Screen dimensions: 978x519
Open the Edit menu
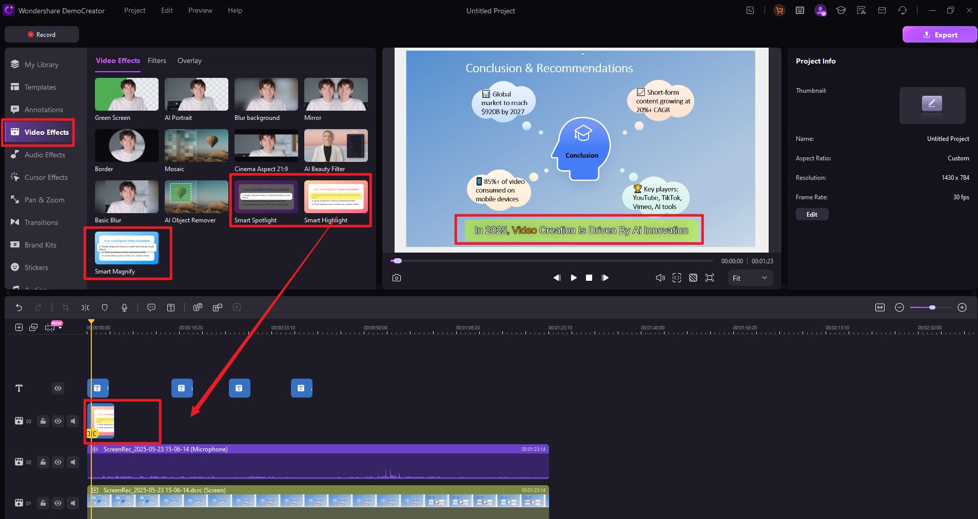(x=167, y=10)
